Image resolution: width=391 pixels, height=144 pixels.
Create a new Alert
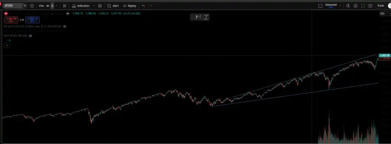pos(113,6)
